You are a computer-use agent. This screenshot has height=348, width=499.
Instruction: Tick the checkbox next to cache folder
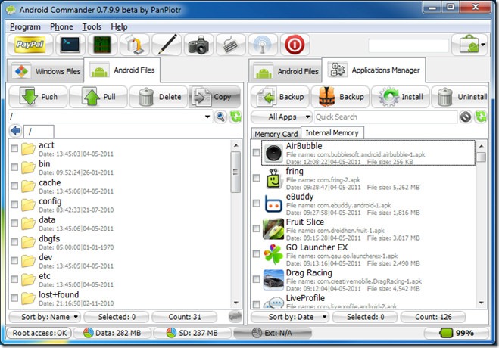coord(14,186)
